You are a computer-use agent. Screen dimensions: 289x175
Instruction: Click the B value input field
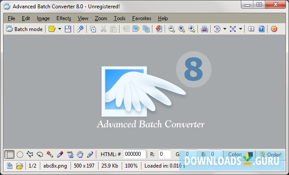[x=216, y=154]
